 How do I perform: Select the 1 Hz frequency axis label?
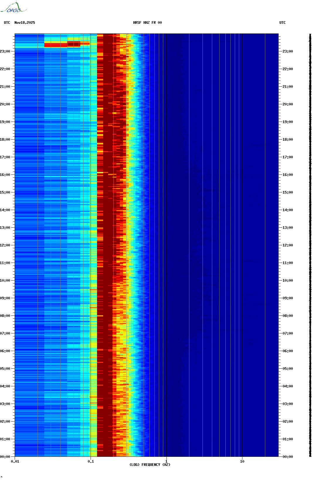click(x=166, y=461)
